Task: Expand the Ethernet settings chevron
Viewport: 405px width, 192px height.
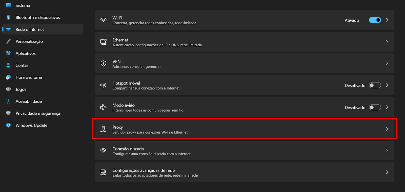Action: [x=387, y=42]
